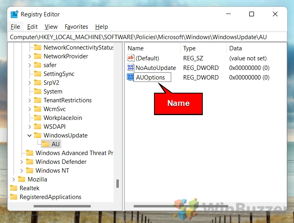294x223 pixels.
Task: Expand the TenantRestrictions key
Action: click(30, 100)
